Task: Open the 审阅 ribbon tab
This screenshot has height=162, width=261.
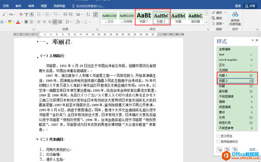Action: [x=31, y=6]
